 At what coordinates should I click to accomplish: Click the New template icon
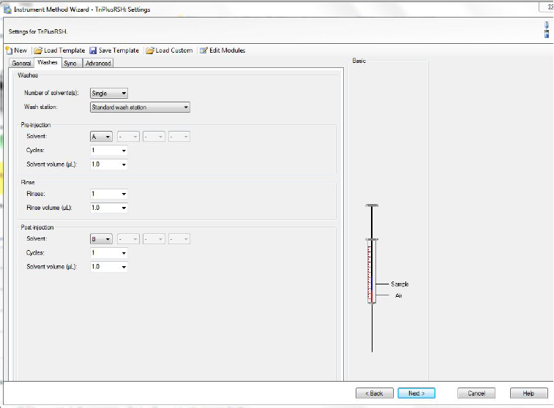(x=9, y=50)
